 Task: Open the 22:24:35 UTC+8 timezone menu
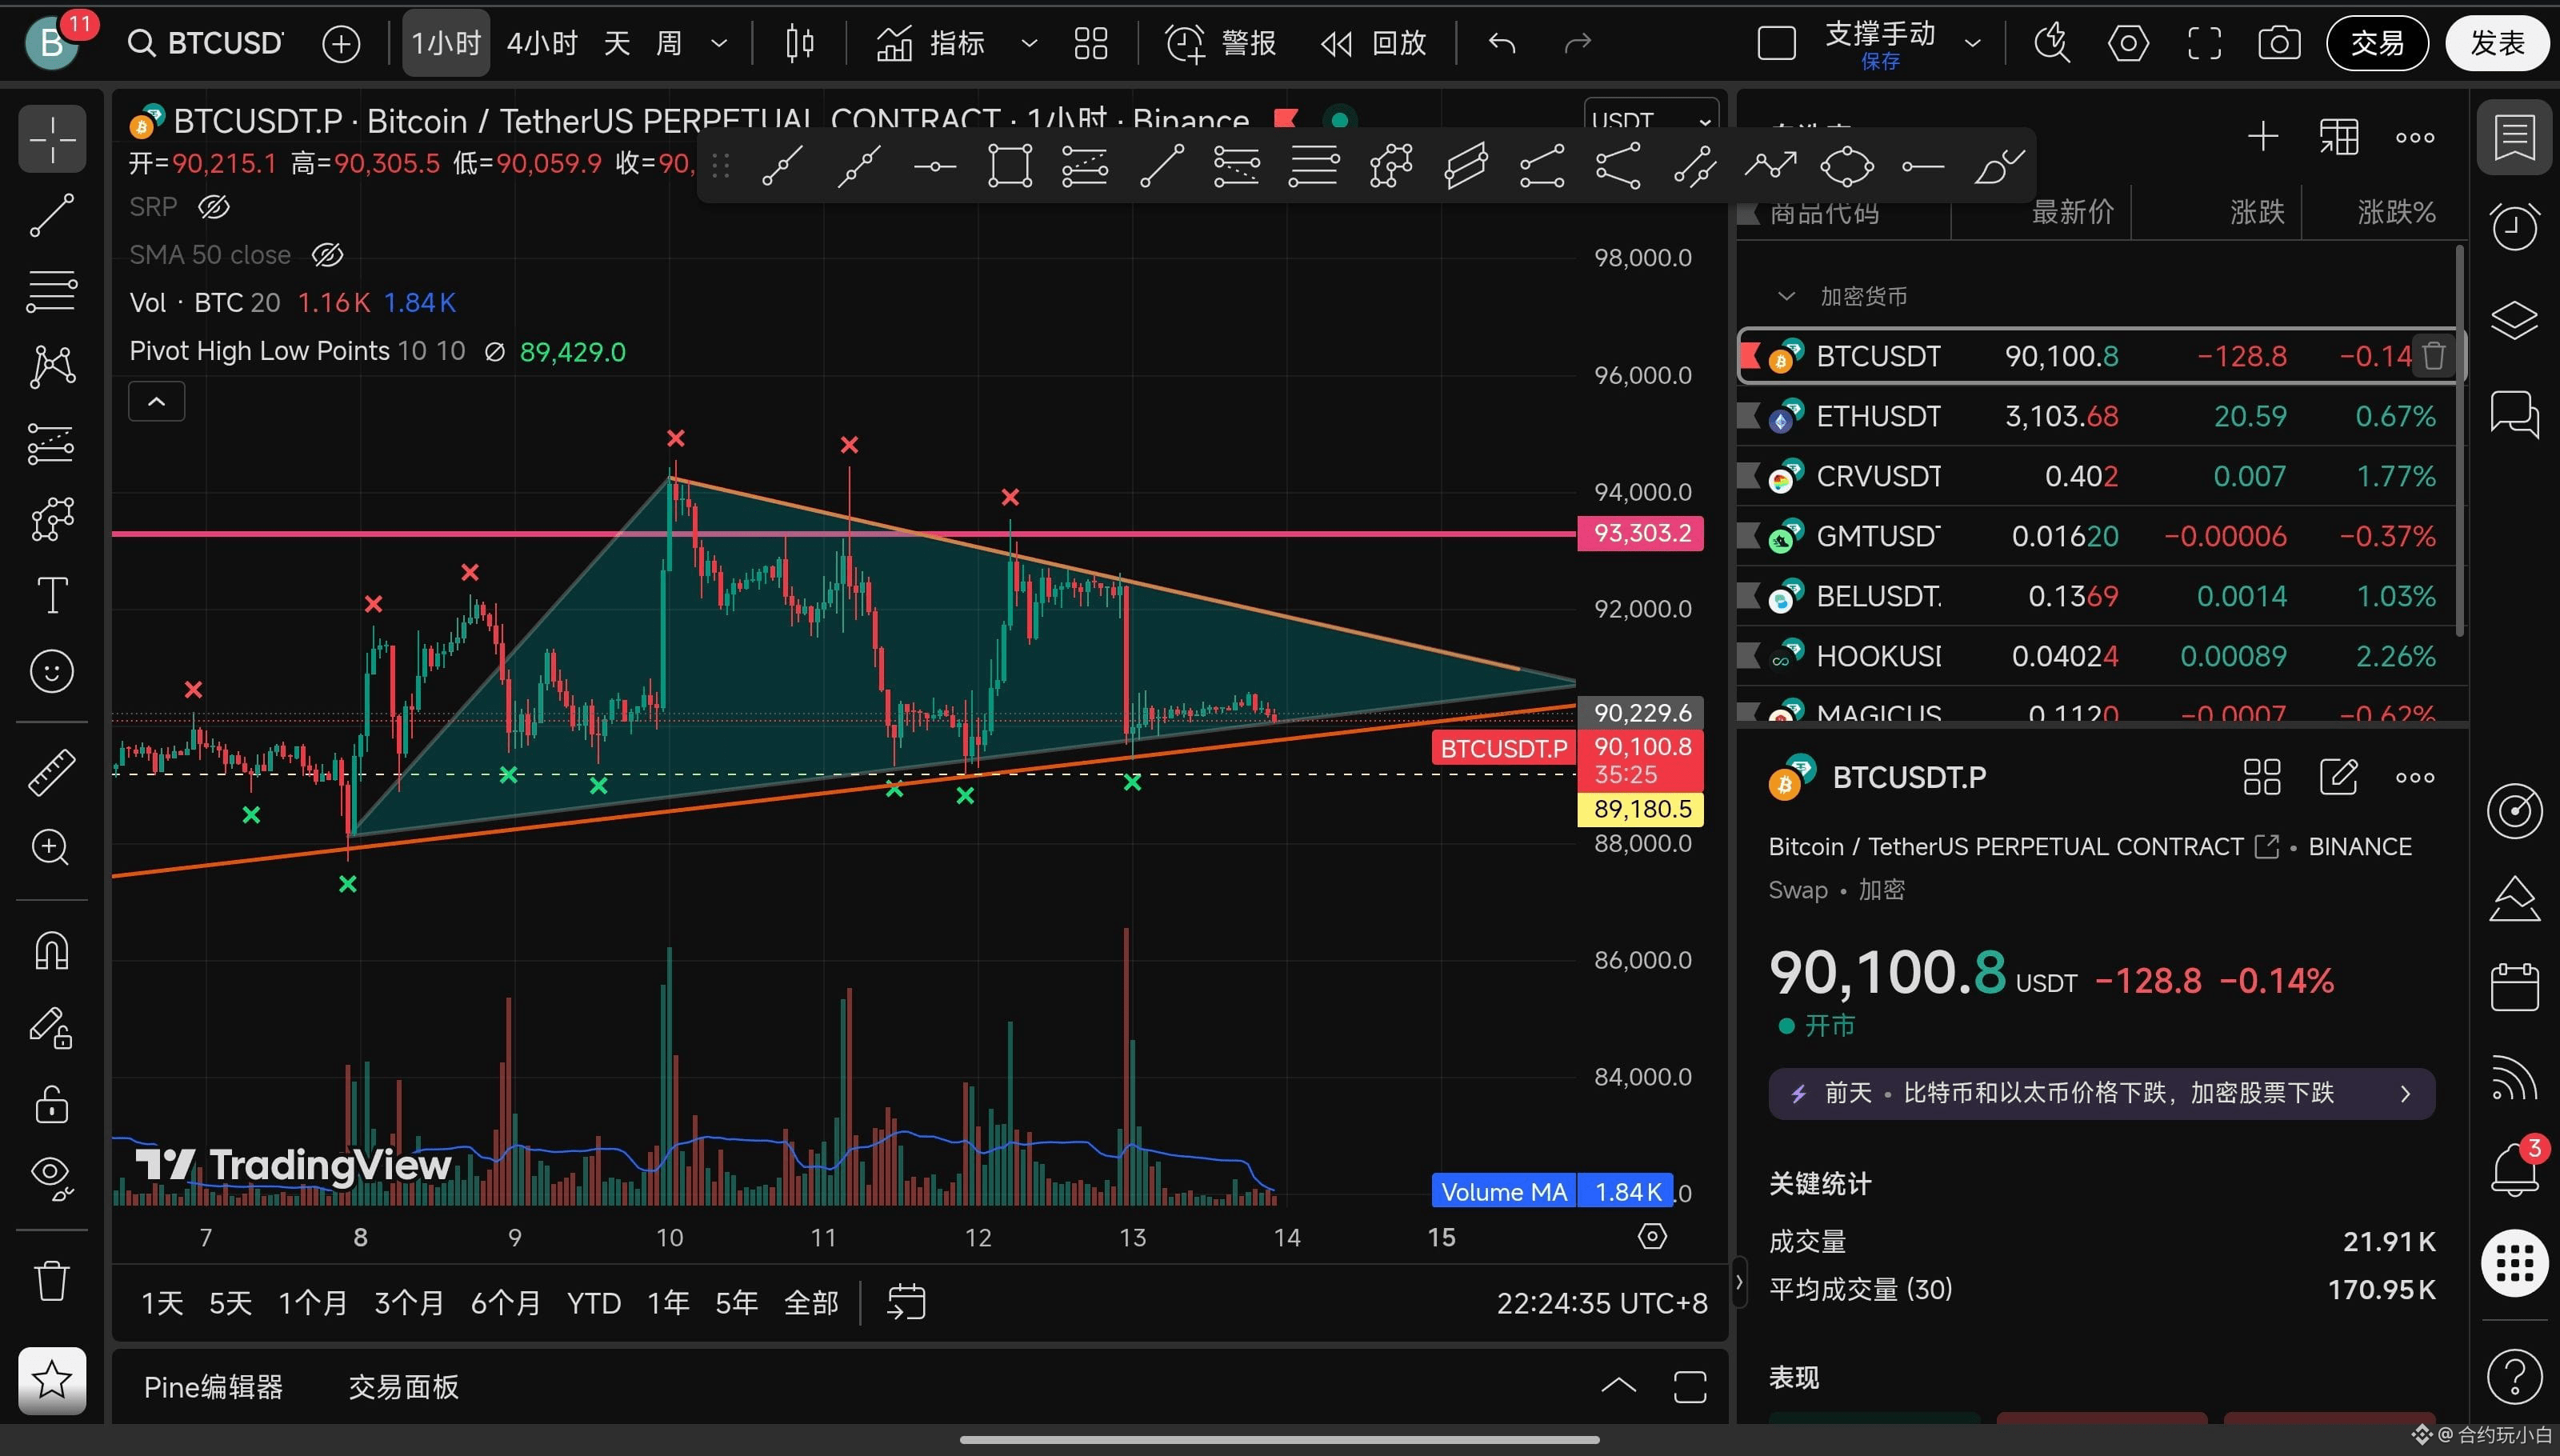point(1602,1303)
